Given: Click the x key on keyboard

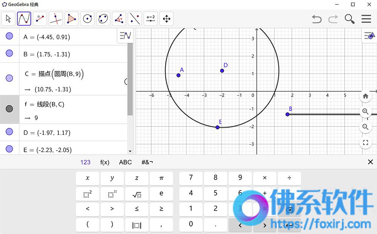Looking at the screenshot, I should point(87,178).
